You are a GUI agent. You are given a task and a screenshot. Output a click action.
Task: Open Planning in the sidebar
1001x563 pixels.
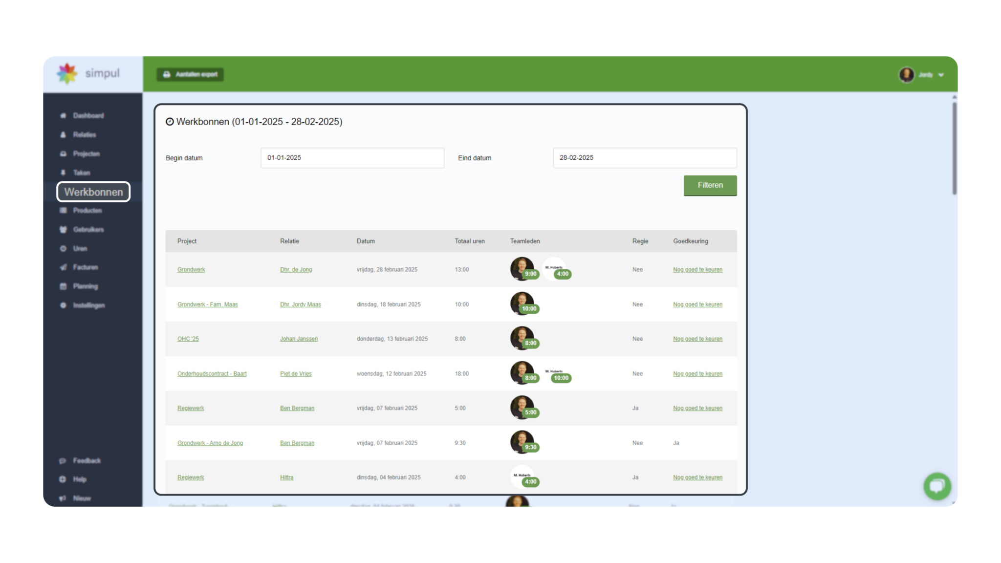pos(86,286)
